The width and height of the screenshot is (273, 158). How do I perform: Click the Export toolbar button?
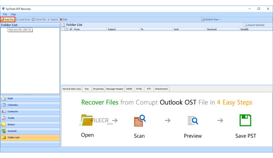[x=53, y=20]
